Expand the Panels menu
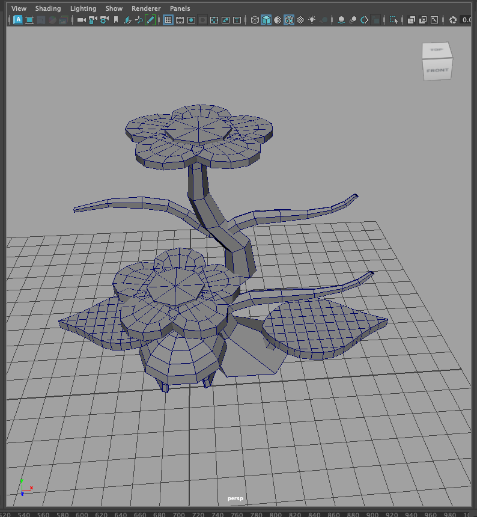The image size is (477, 517). [180, 8]
